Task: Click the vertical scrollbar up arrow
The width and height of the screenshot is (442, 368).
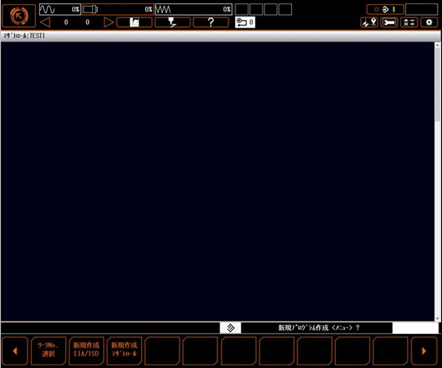Action: pos(437,45)
